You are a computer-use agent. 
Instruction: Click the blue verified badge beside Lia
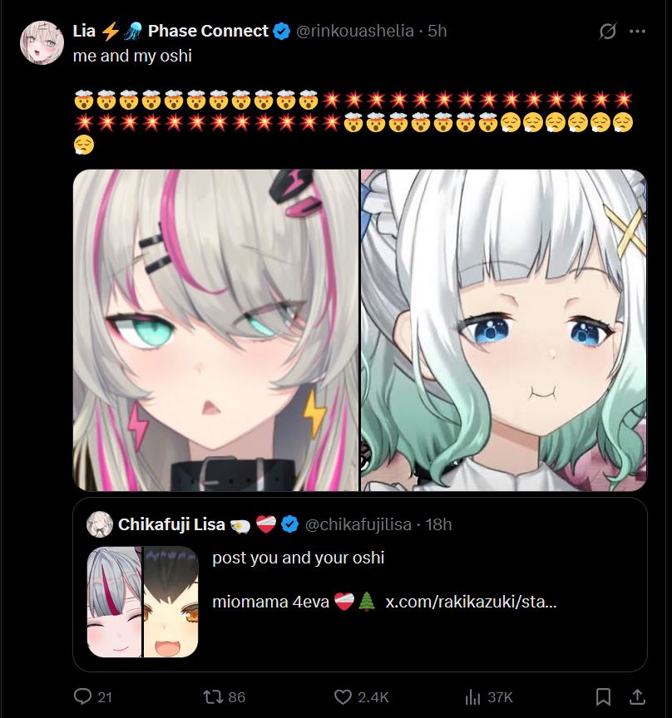(281, 31)
